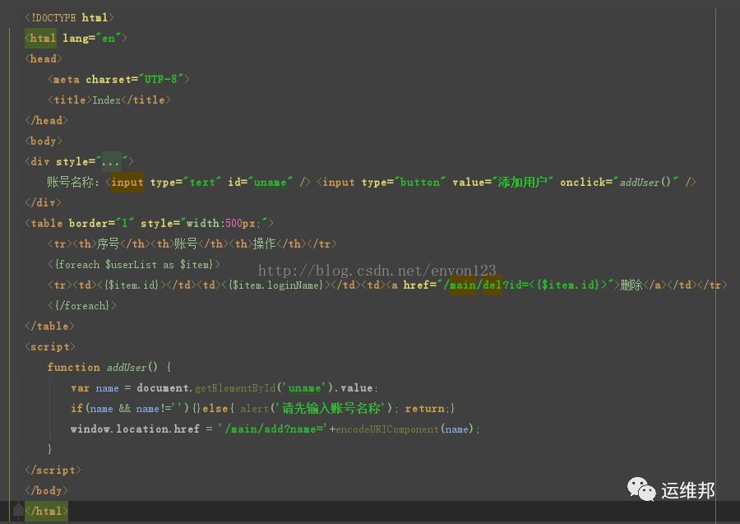Viewport: 740px width, 524px height.
Task: Click the 'alert' call in if-else line
Action: [x=254, y=409]
